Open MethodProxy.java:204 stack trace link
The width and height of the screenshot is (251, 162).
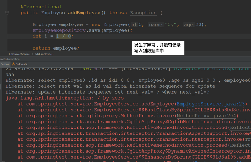pyautogui.click(x=206, y=116)
